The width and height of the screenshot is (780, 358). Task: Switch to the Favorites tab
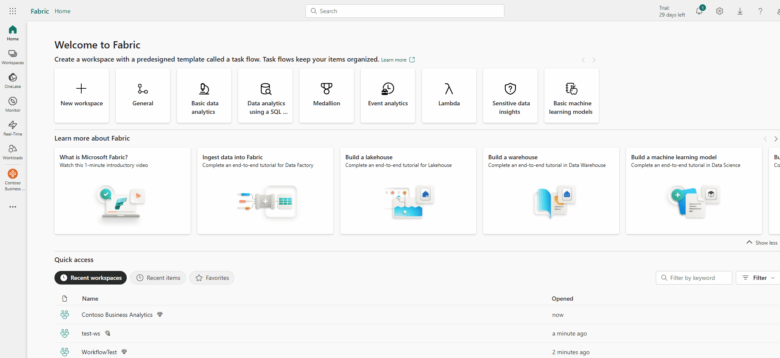pos(212,278)
